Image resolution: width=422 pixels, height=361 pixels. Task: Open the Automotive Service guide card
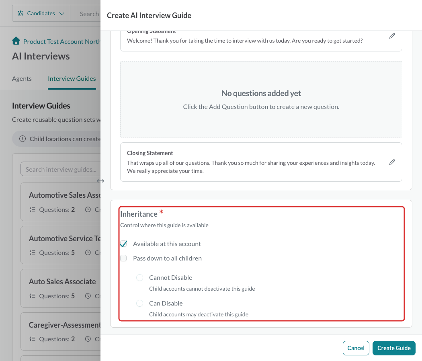point(61,245)
